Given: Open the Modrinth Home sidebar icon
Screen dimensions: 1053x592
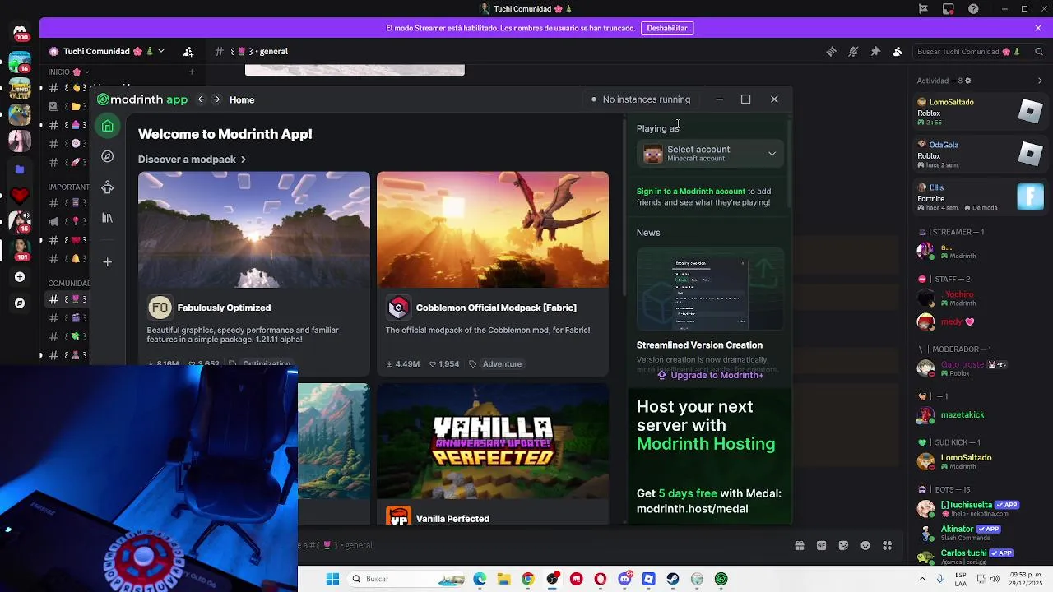Looking at the screenshot, I should 108,126.
